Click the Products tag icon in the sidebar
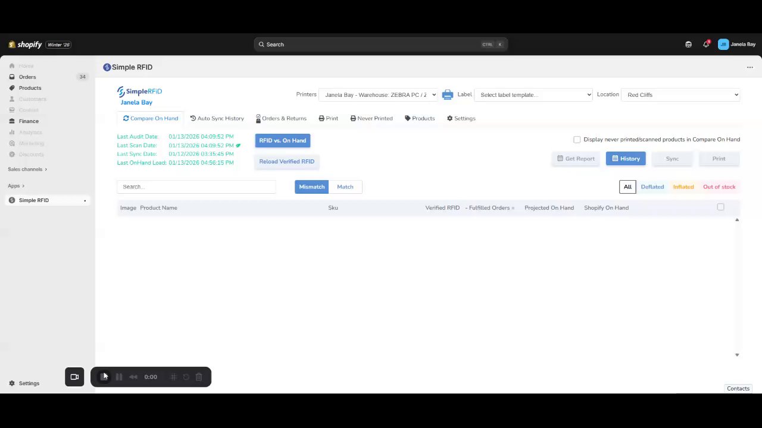Screen dimensions: 762x428 pos(12,88)
